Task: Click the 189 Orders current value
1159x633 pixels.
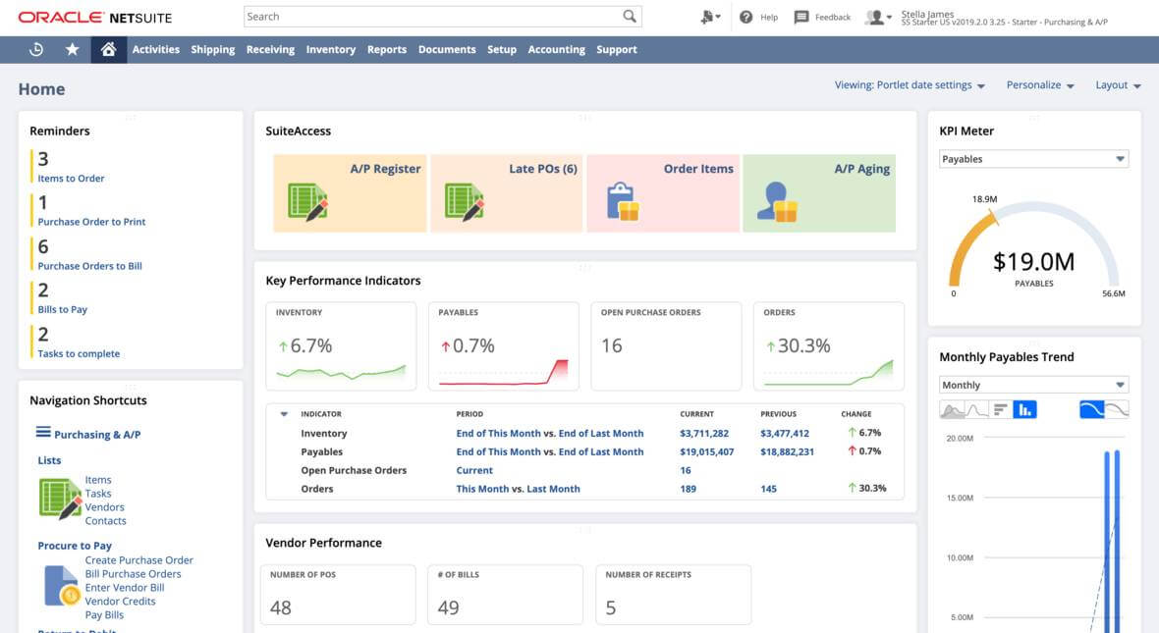Action: click(688, 489)
